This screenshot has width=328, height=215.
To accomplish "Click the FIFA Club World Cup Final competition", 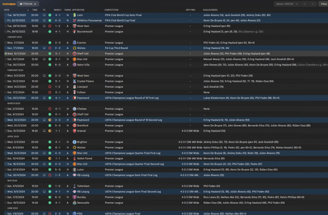I will click(120, 21).
